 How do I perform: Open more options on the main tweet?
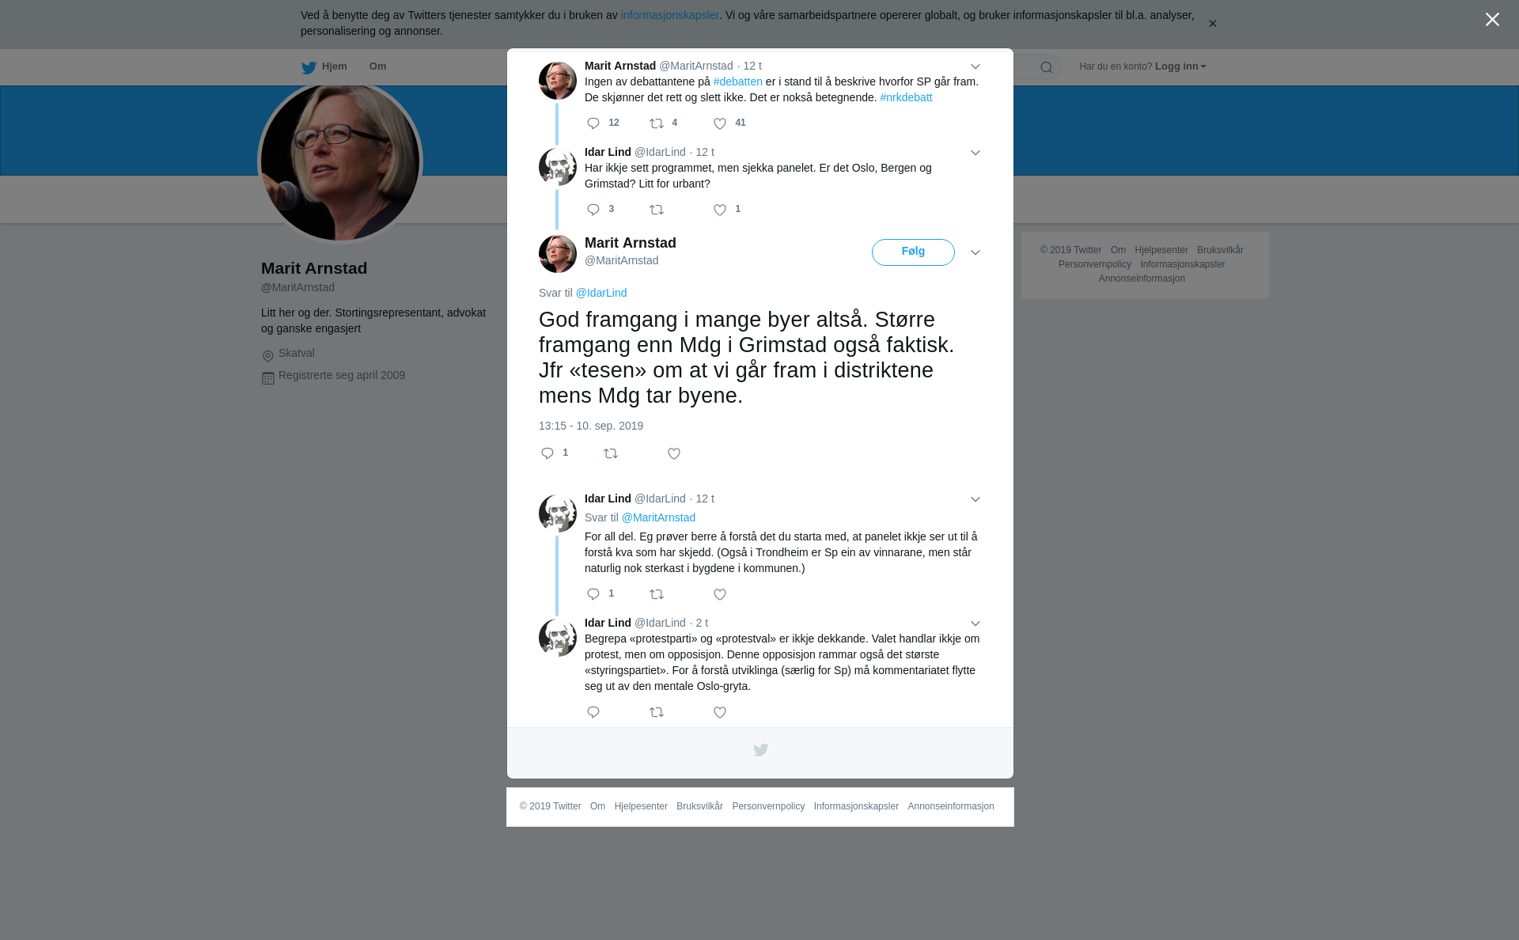coord(975,252)
